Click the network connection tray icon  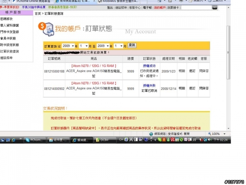click(205, 140)
